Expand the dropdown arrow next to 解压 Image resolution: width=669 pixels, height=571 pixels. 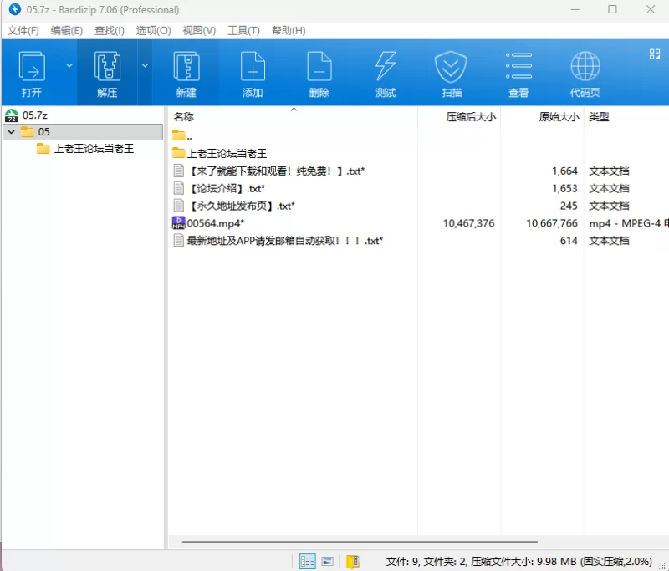click(x=145, y=66)
